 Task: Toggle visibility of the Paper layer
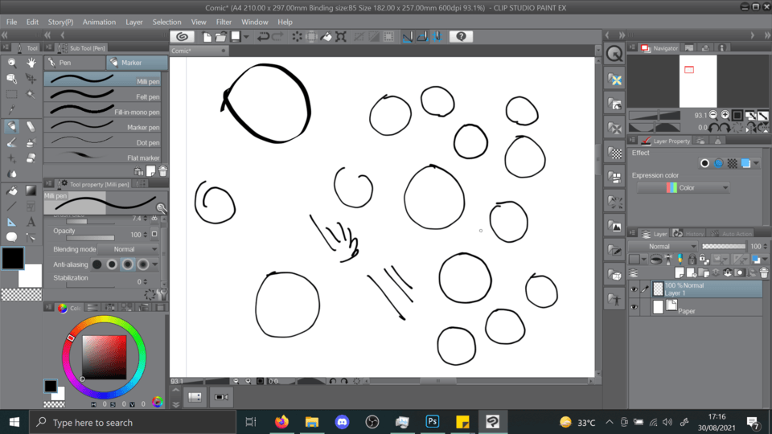pos(634,307)
